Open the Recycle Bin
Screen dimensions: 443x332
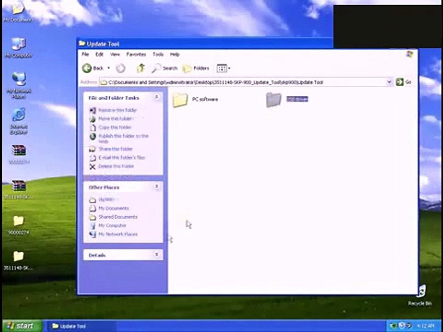(420, 295)
